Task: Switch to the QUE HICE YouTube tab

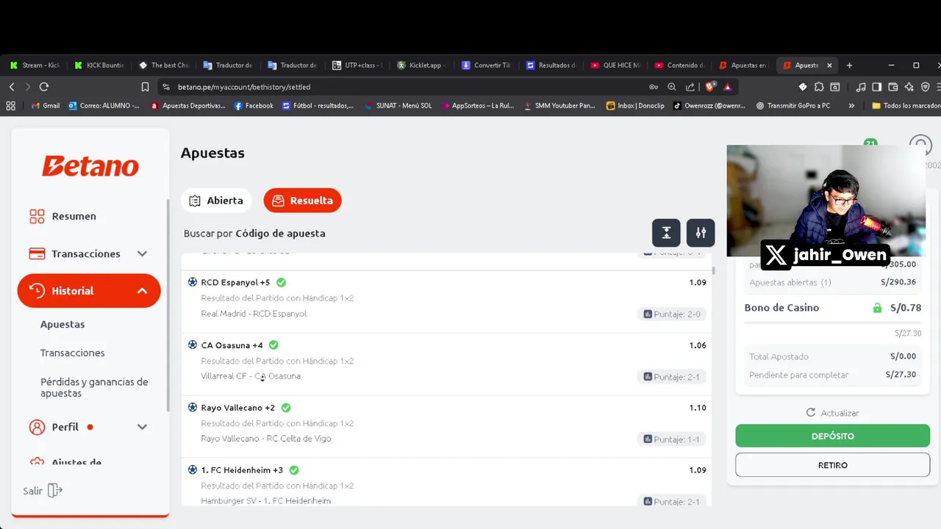Action: [x=616, y=65]
